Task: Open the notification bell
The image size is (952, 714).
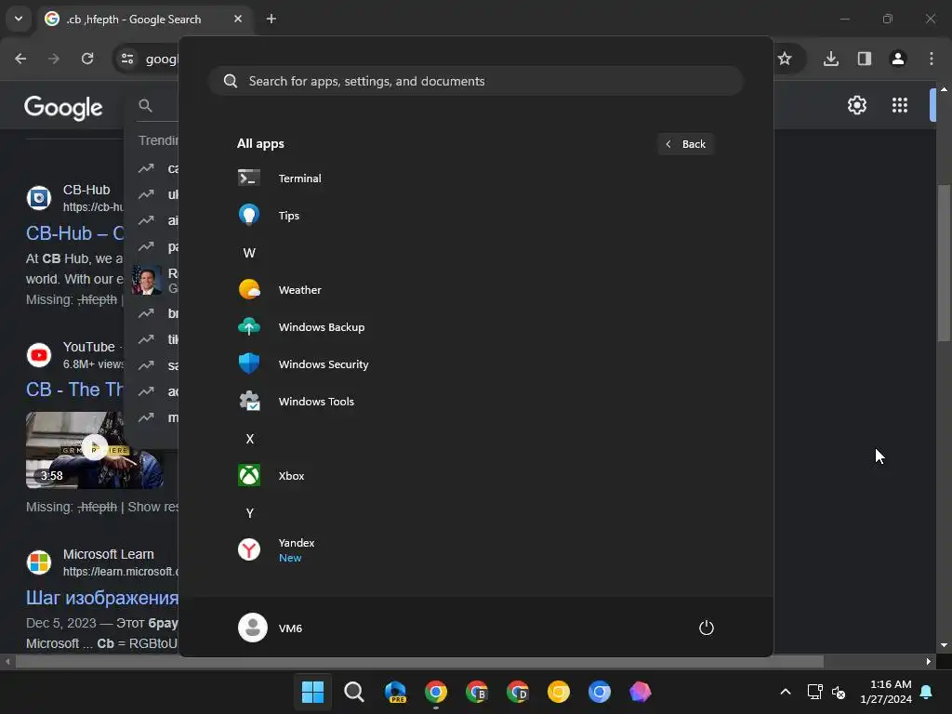Action: (927, 692)
